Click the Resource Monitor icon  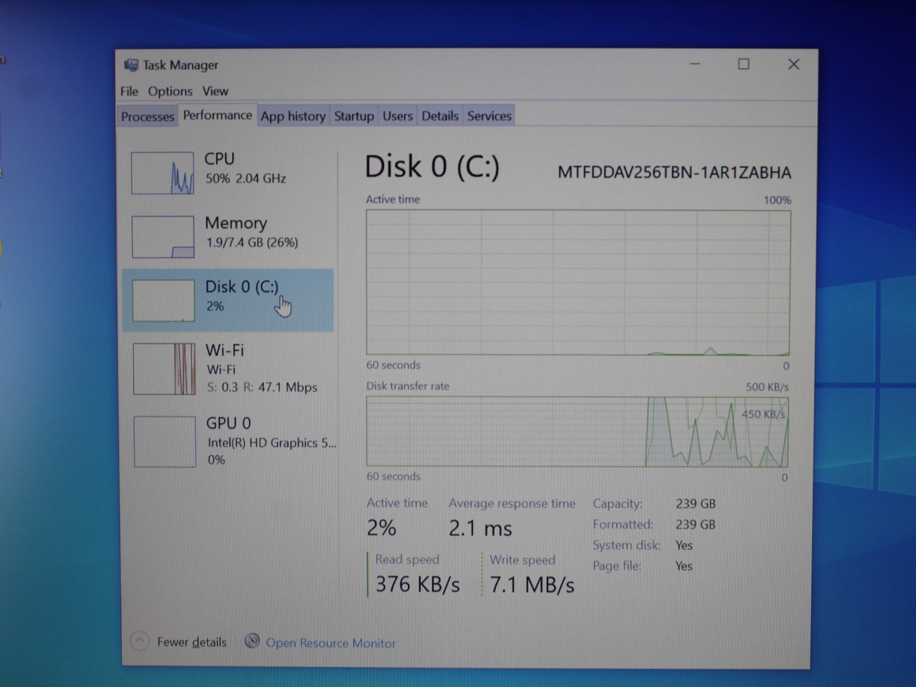[x=252, y=642]
